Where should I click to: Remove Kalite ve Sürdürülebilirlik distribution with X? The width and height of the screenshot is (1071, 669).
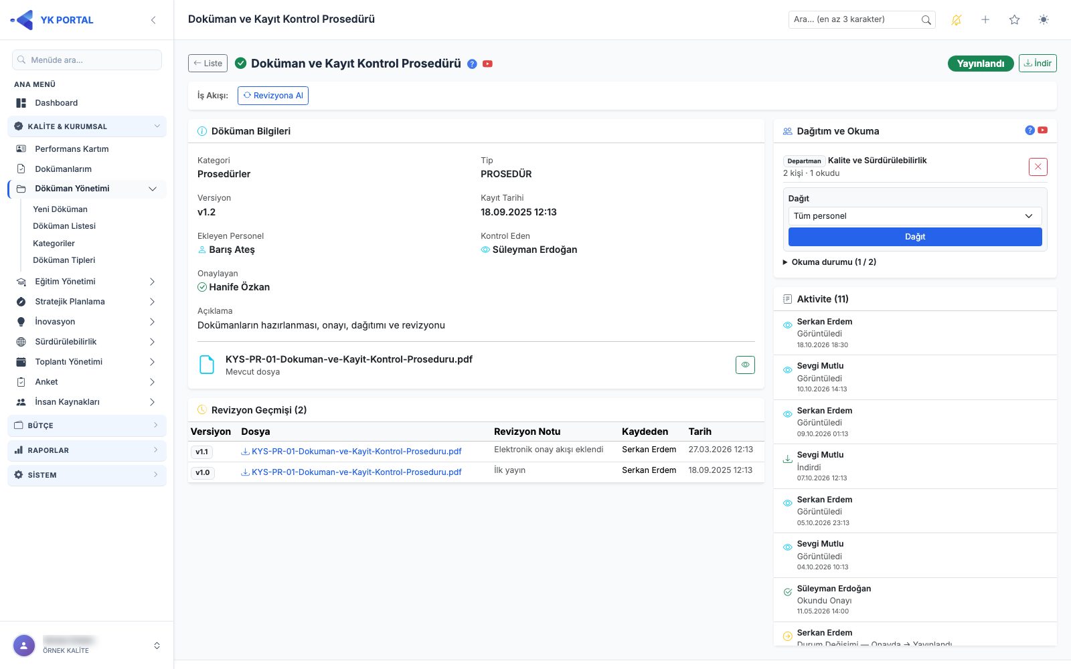click(1038, 167)
